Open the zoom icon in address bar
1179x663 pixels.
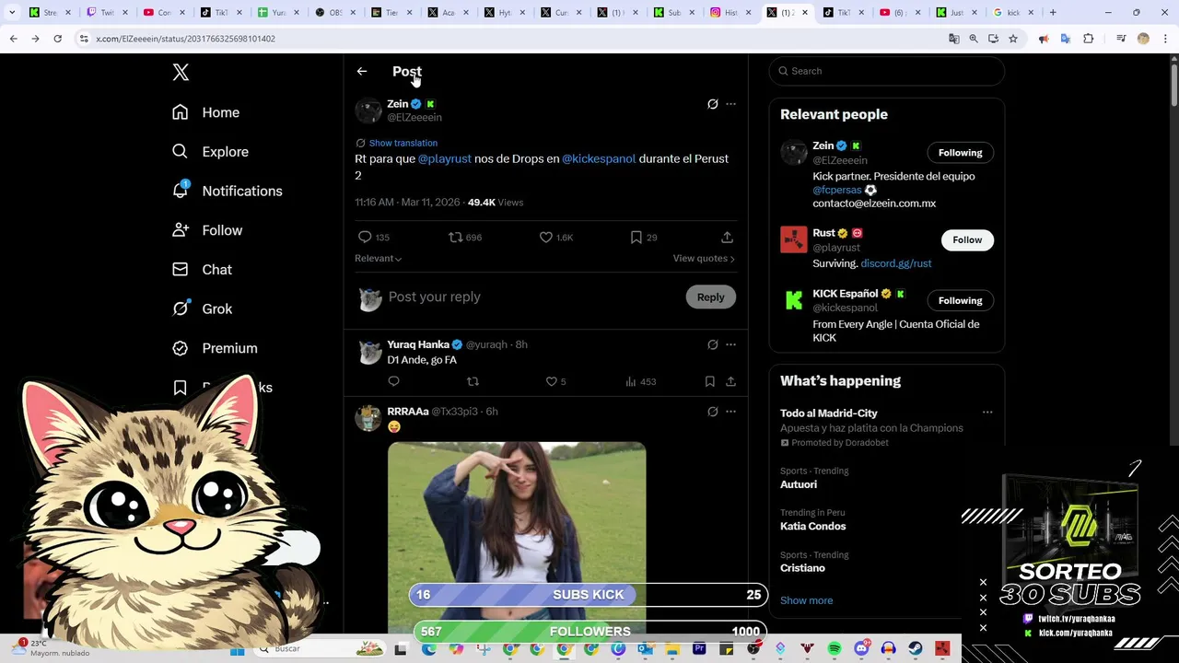point(974,39)
